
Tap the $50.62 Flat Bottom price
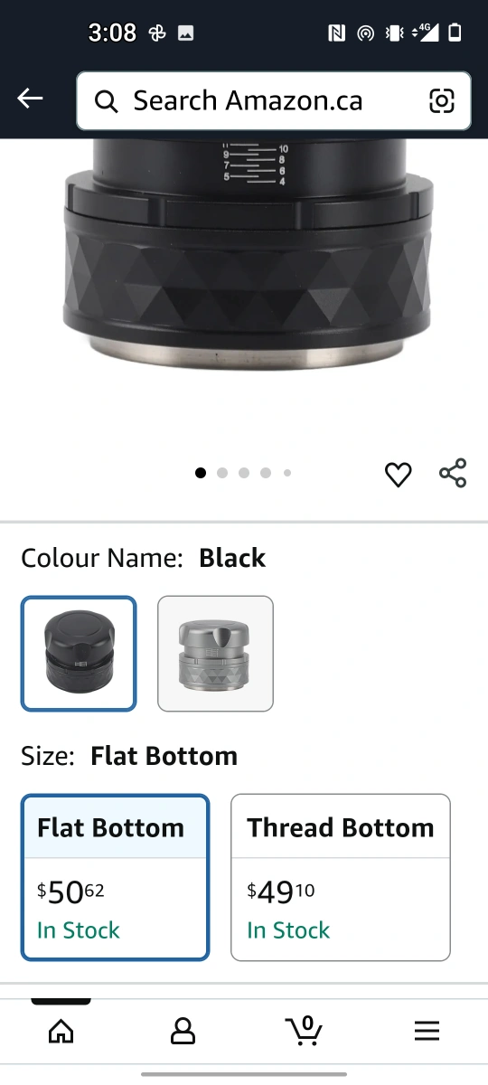[70, 893]
